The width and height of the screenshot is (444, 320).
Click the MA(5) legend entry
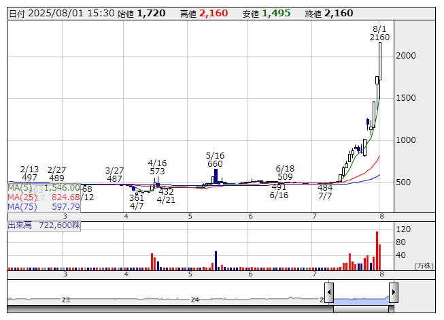point(44,187)
